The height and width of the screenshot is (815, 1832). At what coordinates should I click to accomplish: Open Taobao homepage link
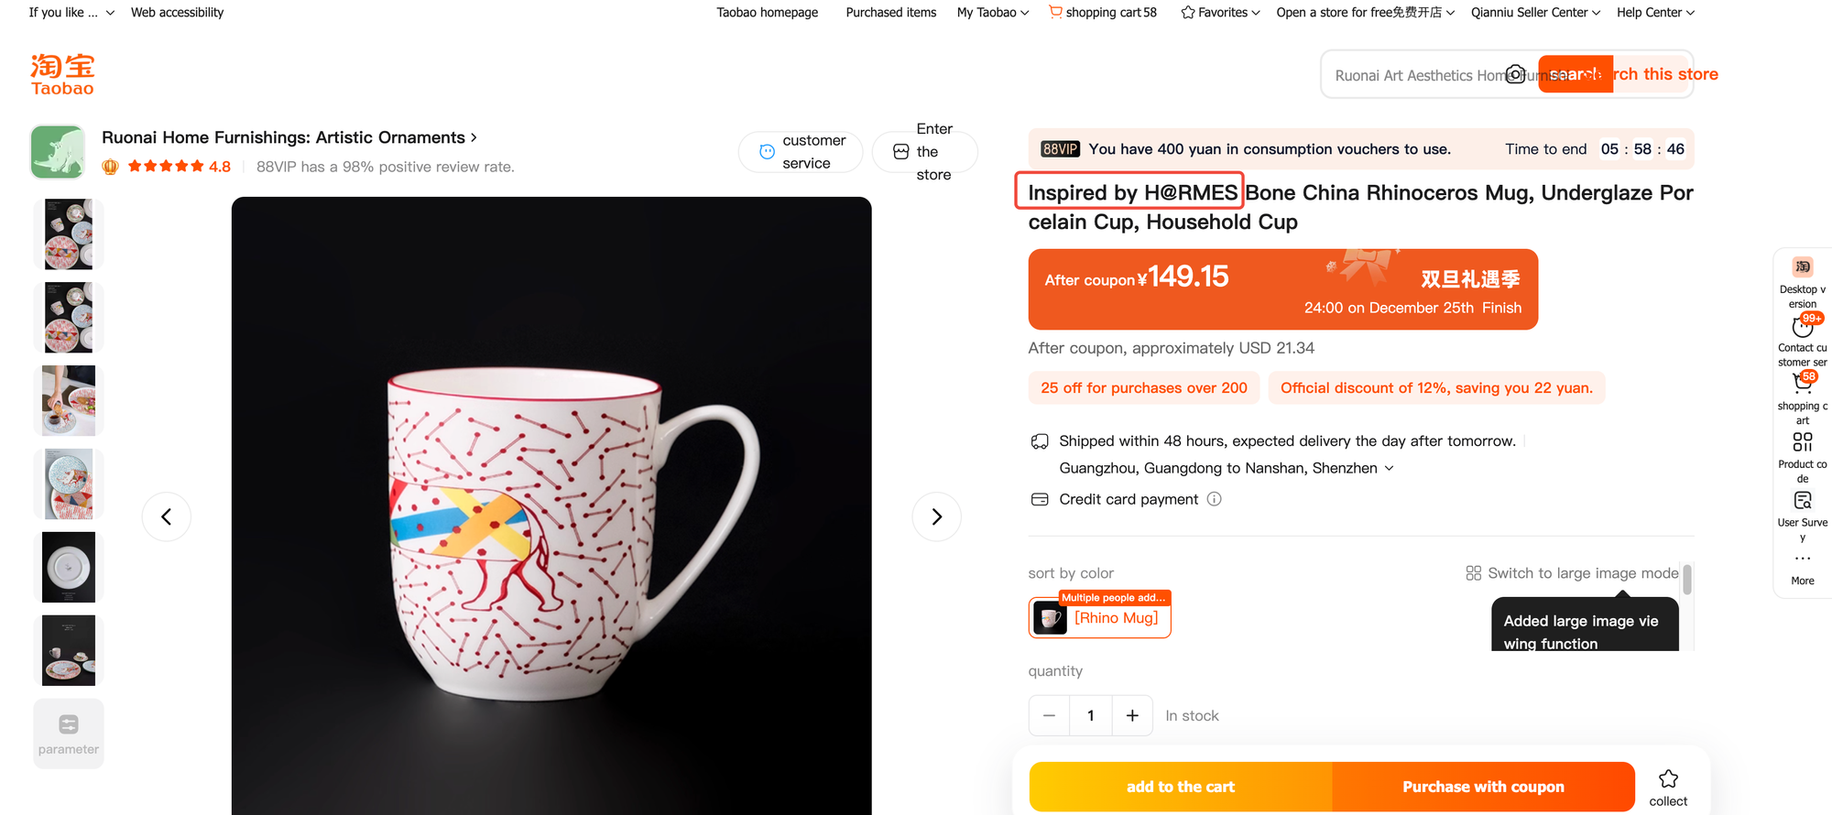pos(767,13)
